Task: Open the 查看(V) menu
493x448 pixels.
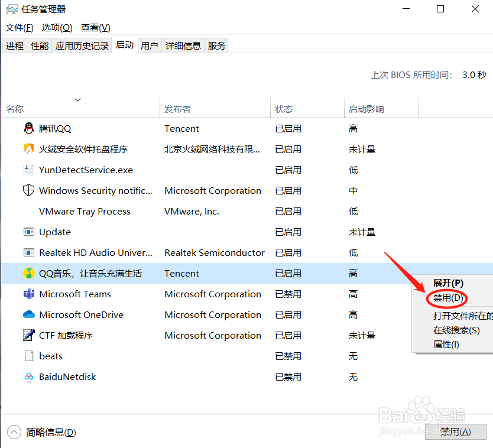Action: (x=95, y=27)
